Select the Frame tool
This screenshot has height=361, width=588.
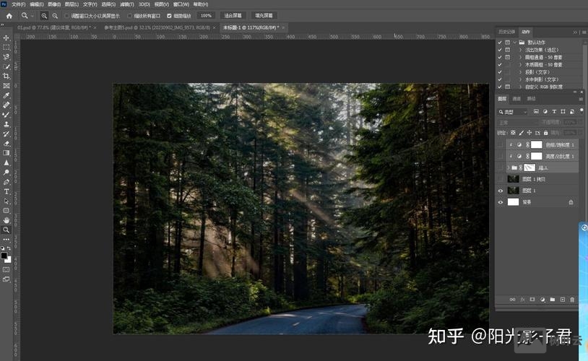tap(7, 86)
